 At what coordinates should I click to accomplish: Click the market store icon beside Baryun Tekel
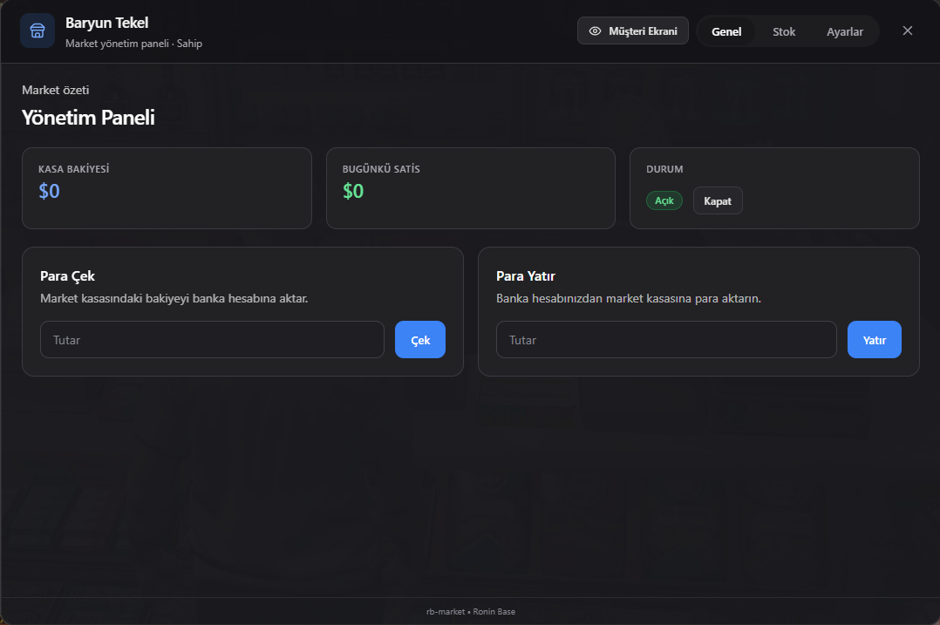point(37,31)
